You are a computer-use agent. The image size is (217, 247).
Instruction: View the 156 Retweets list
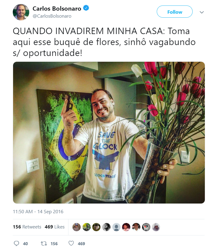pos(27,227)
